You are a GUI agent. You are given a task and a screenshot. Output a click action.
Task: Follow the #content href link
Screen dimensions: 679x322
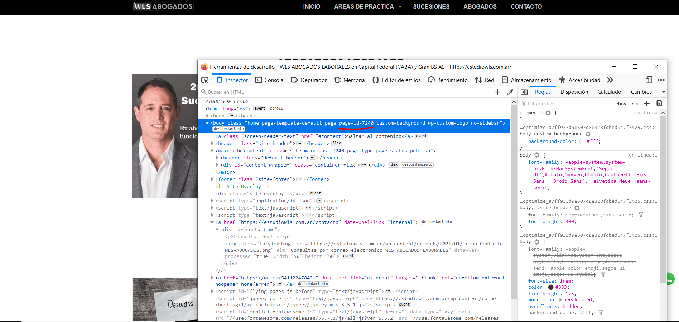[329, 136]
